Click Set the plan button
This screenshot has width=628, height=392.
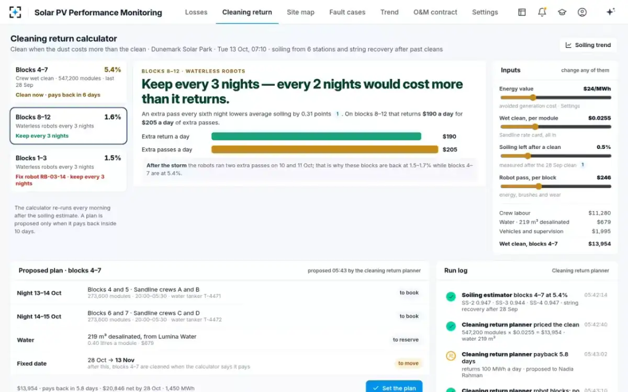point(394,387)
